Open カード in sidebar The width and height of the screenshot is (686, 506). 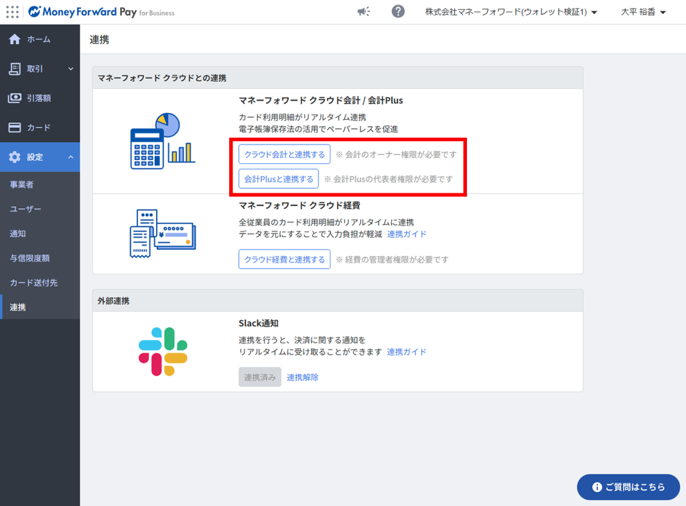point(40,127)
